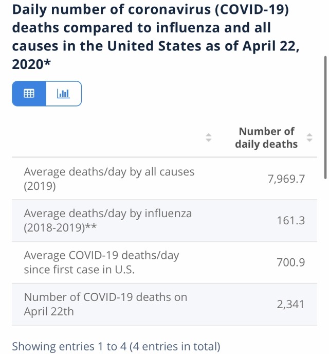329x354 pixels.
Task: Click the statistic title heading
Action: [156, 37]
